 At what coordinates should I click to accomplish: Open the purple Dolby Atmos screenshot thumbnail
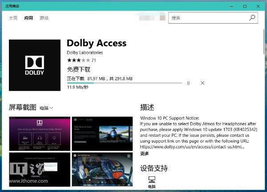[40, 134]
